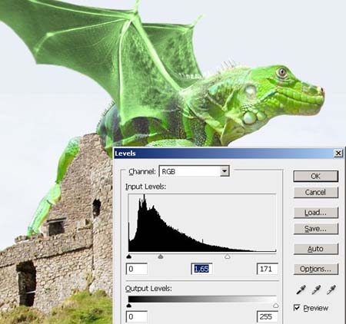
Task: Click the output black level slider
Action: (x=129, y=306)
